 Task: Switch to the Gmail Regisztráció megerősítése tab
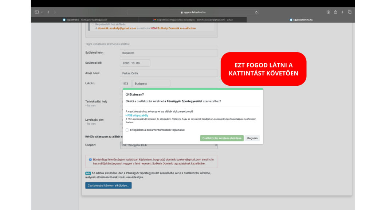coord(193,20)
